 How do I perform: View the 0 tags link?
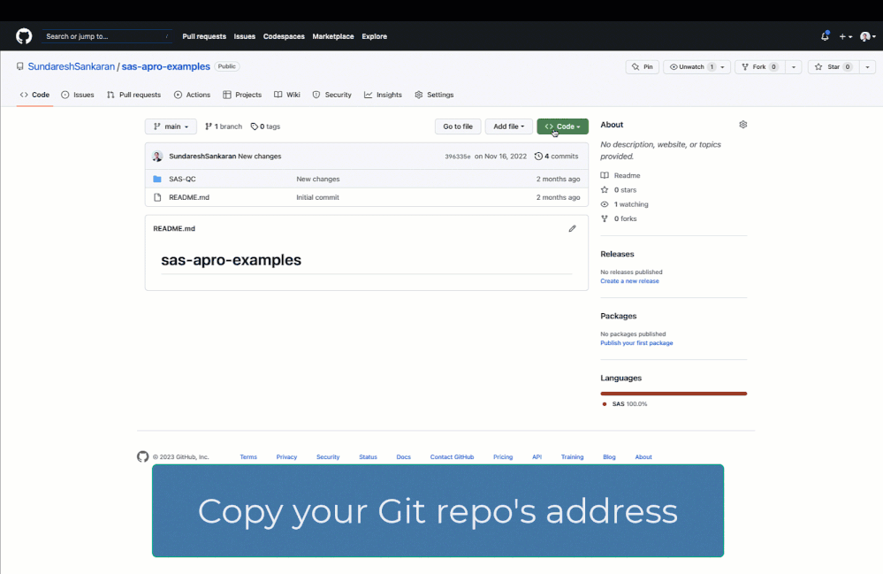pyautogui.click(x=265, y=126)
